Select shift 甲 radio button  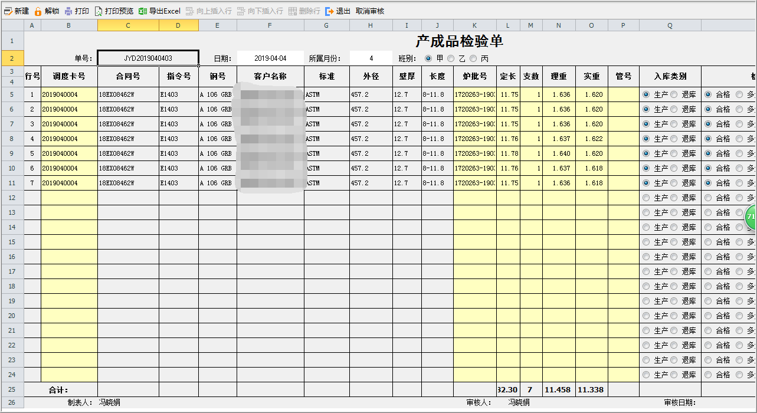point(428,58)
